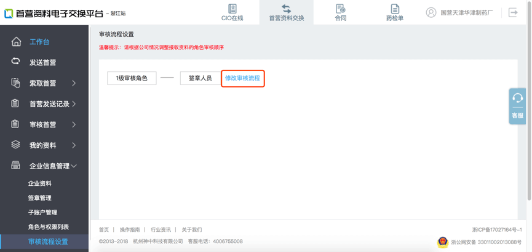Click the 浙公网安备 33011002013088号 link
Screen dimensions: 532x252
pos(486,242)
